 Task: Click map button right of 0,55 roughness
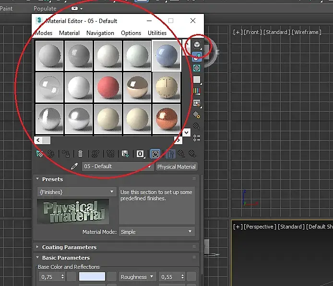click(x=191, y=277)
